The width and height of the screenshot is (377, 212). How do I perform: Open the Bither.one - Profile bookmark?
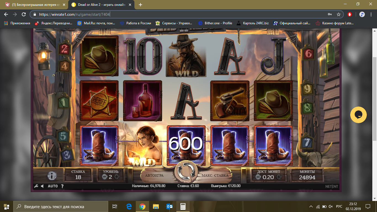pos(216,23)
